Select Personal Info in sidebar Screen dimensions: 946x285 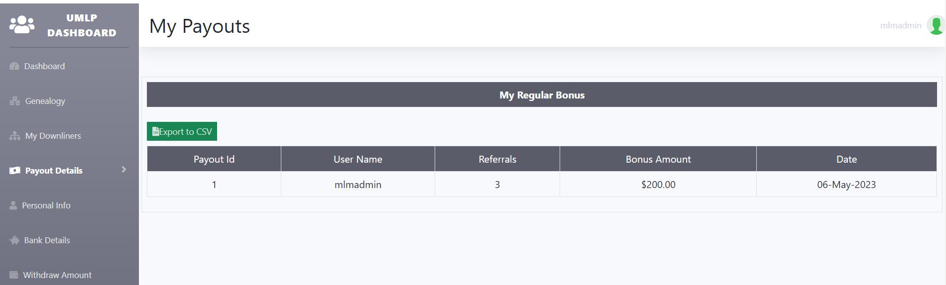point(46,205)
